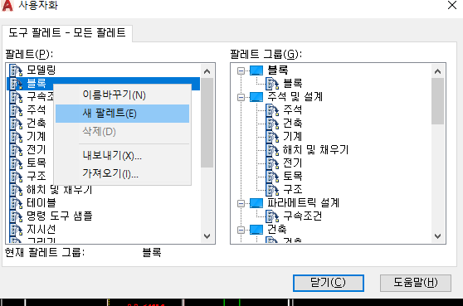
Task: Click the palette icon next to 지시선
Action: point(16,230)
